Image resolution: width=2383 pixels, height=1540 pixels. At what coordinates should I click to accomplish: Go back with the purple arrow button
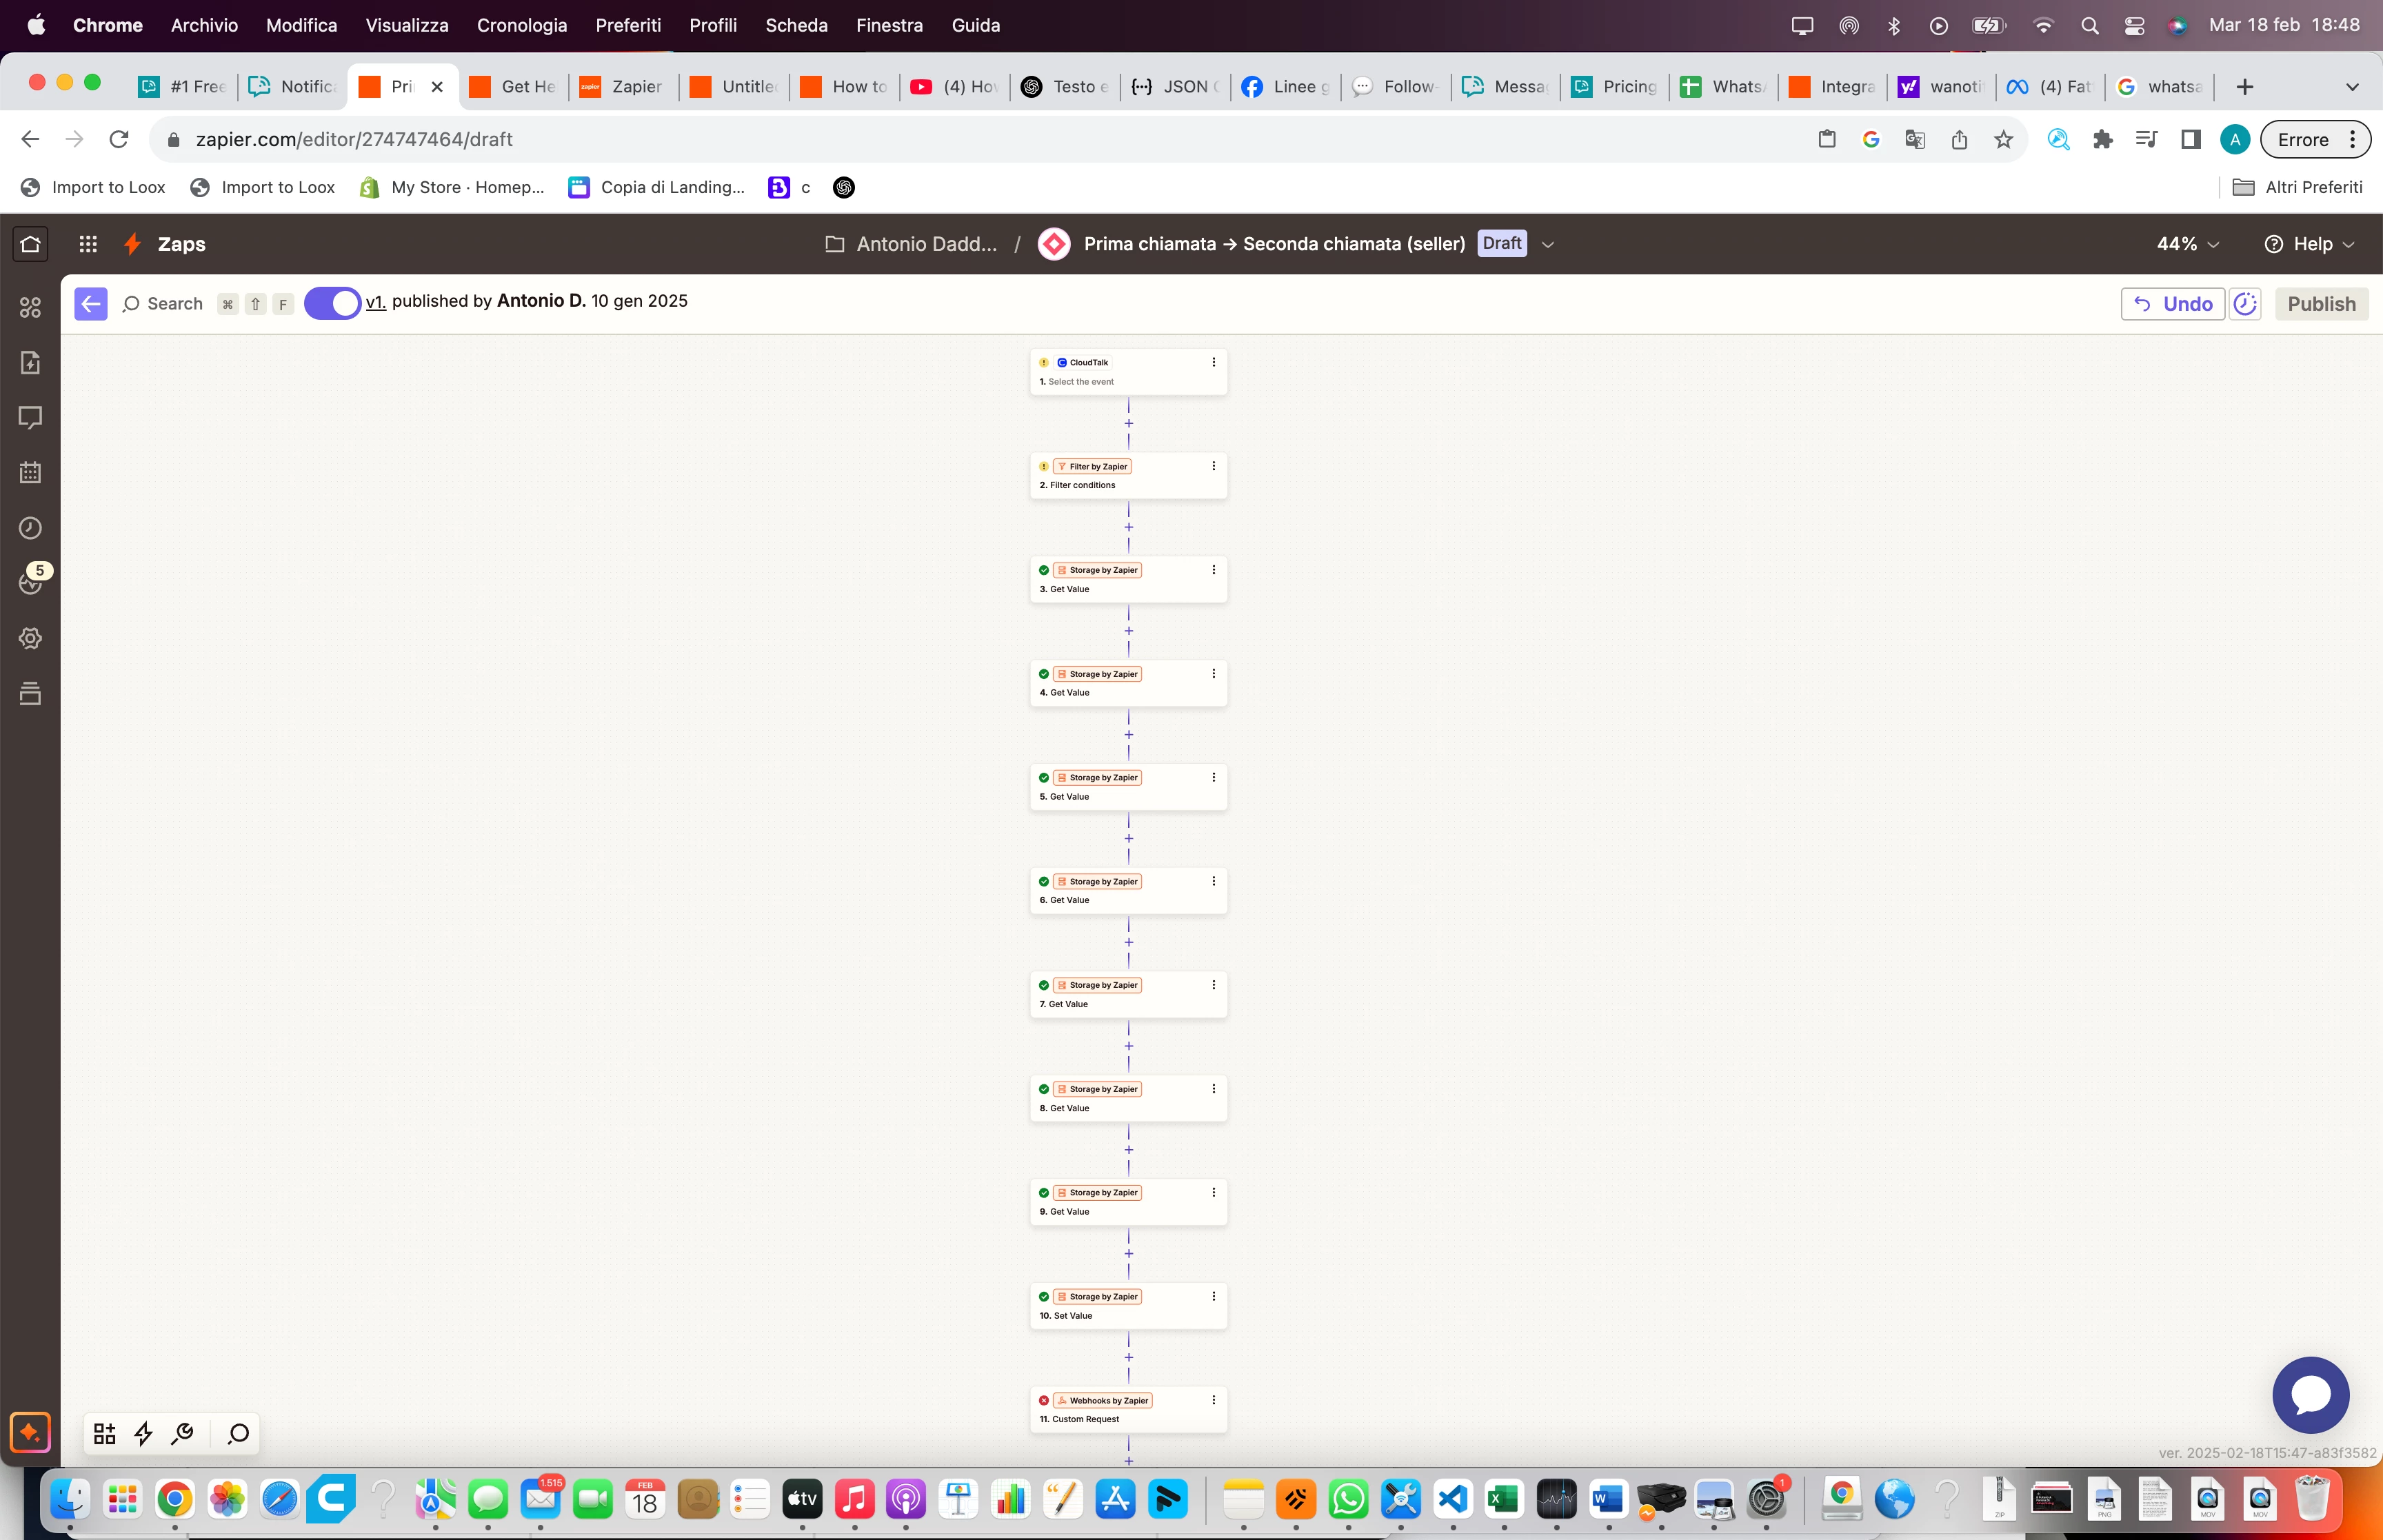pyautogui.click(x=91, y=304)
